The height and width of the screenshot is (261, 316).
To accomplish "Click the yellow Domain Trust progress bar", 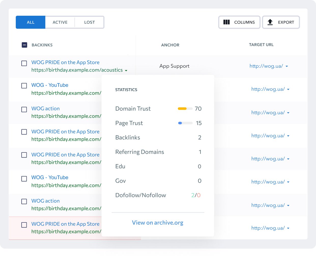I will pos(185,109).
